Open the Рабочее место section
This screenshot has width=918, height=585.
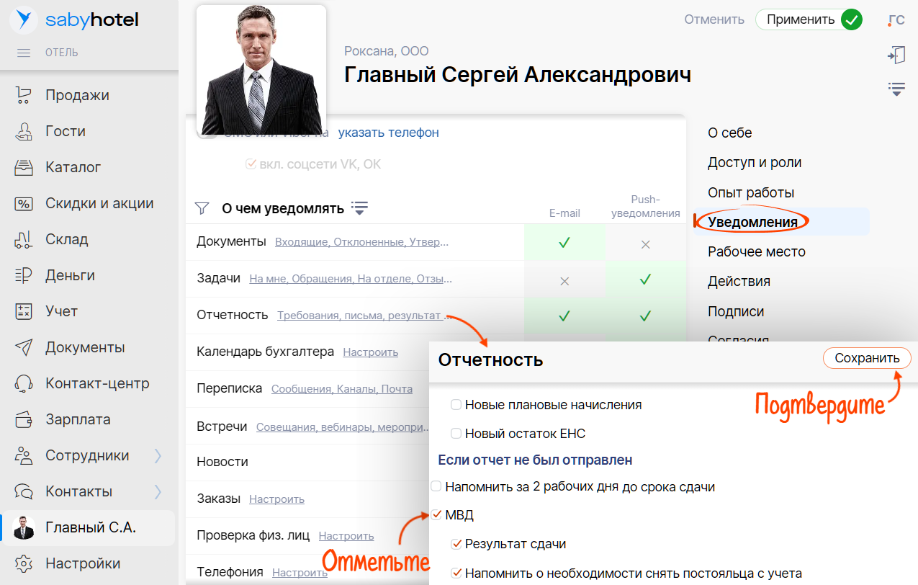756,252
